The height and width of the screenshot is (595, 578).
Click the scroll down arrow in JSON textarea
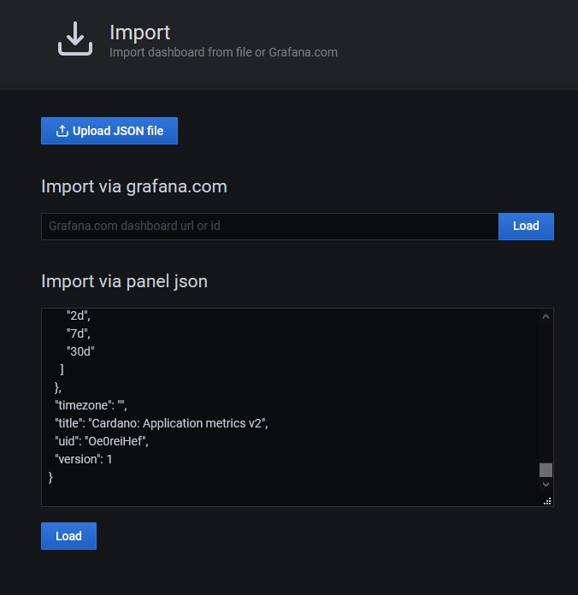[x=546, y=485]
